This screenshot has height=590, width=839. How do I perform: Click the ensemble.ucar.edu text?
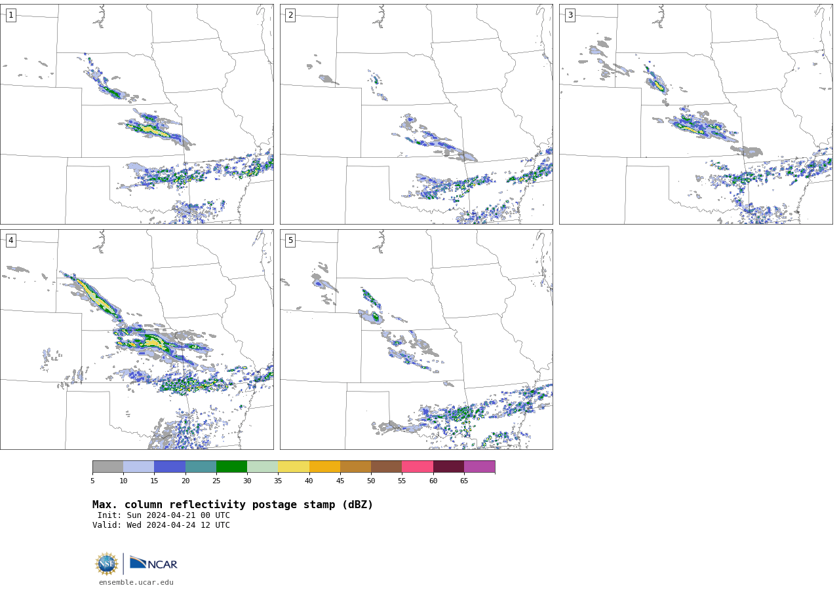[x=136, y=582]
